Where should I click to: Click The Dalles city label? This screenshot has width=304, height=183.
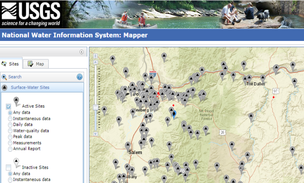point(256,84)
